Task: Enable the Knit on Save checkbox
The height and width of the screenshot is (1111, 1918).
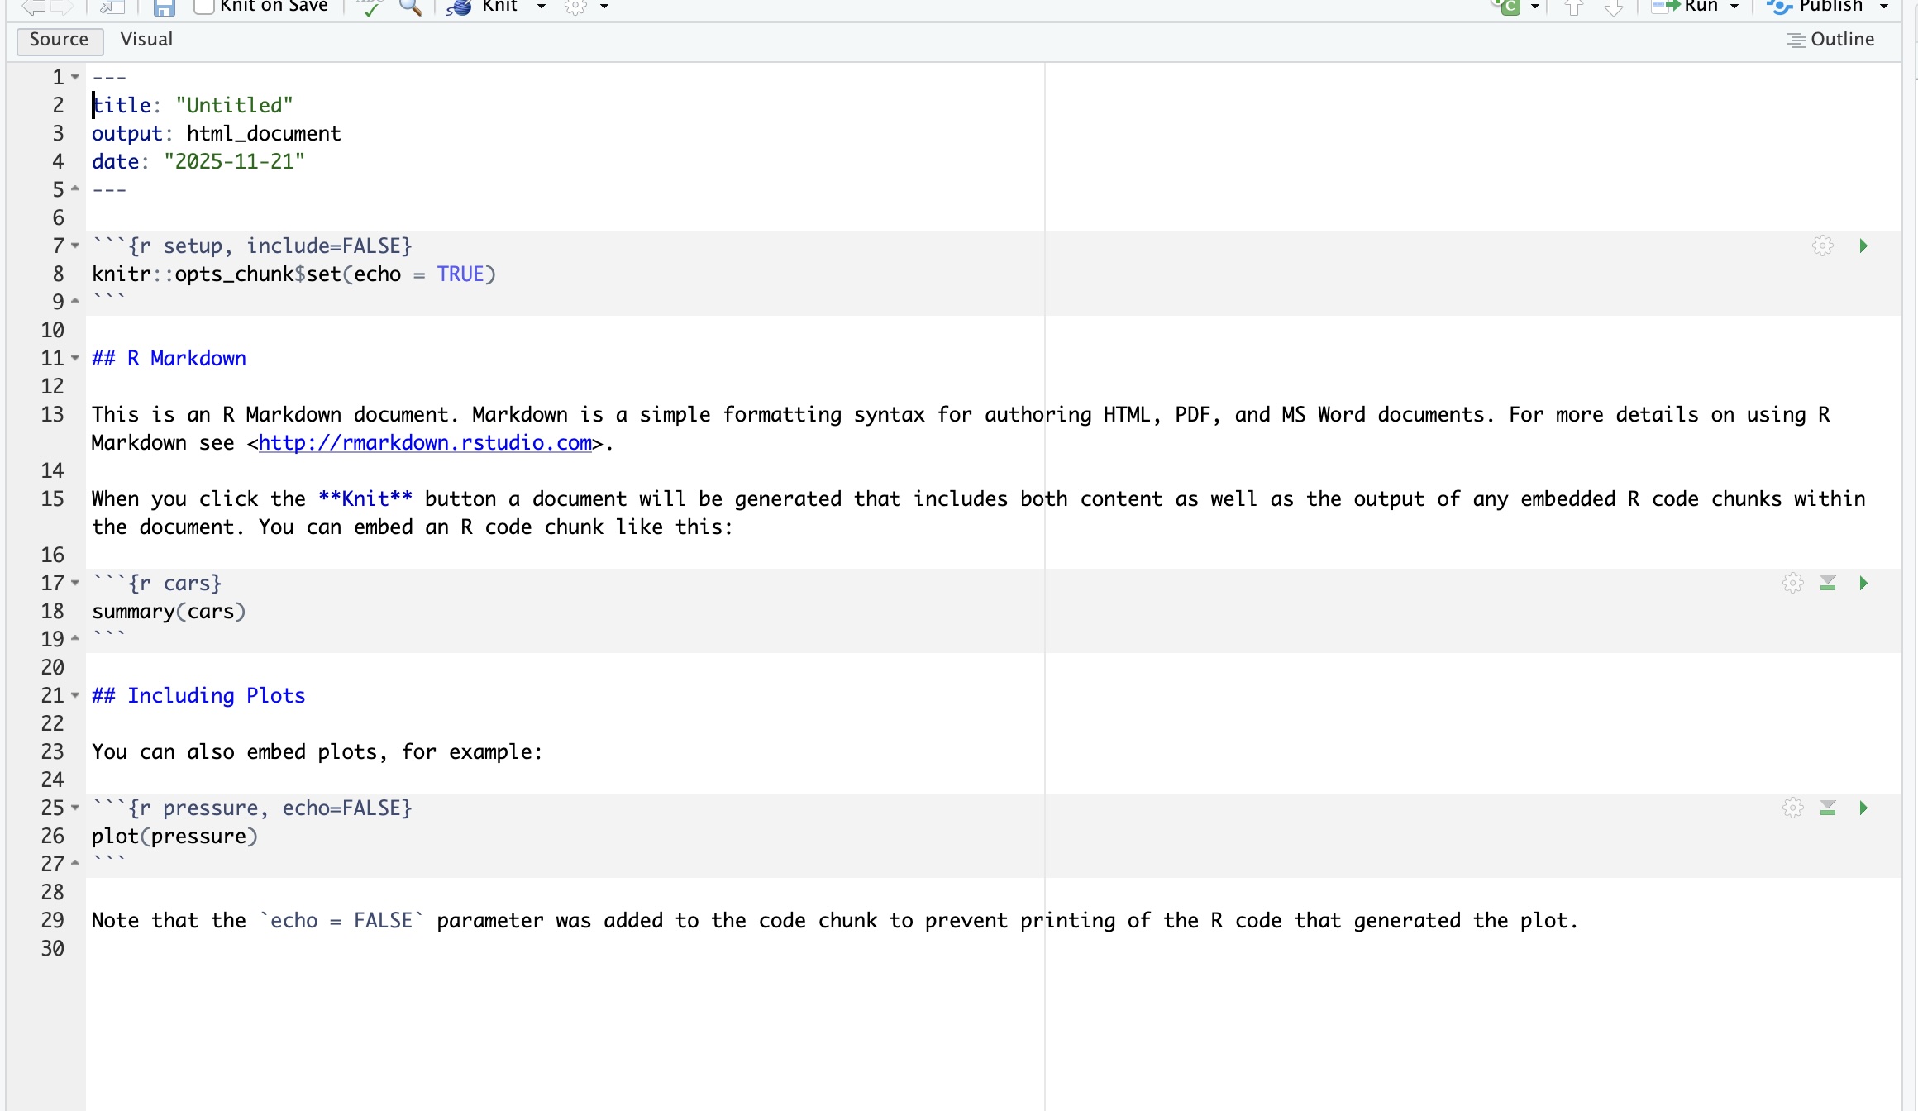Action: pyautogui.click(x=203, y=7)
